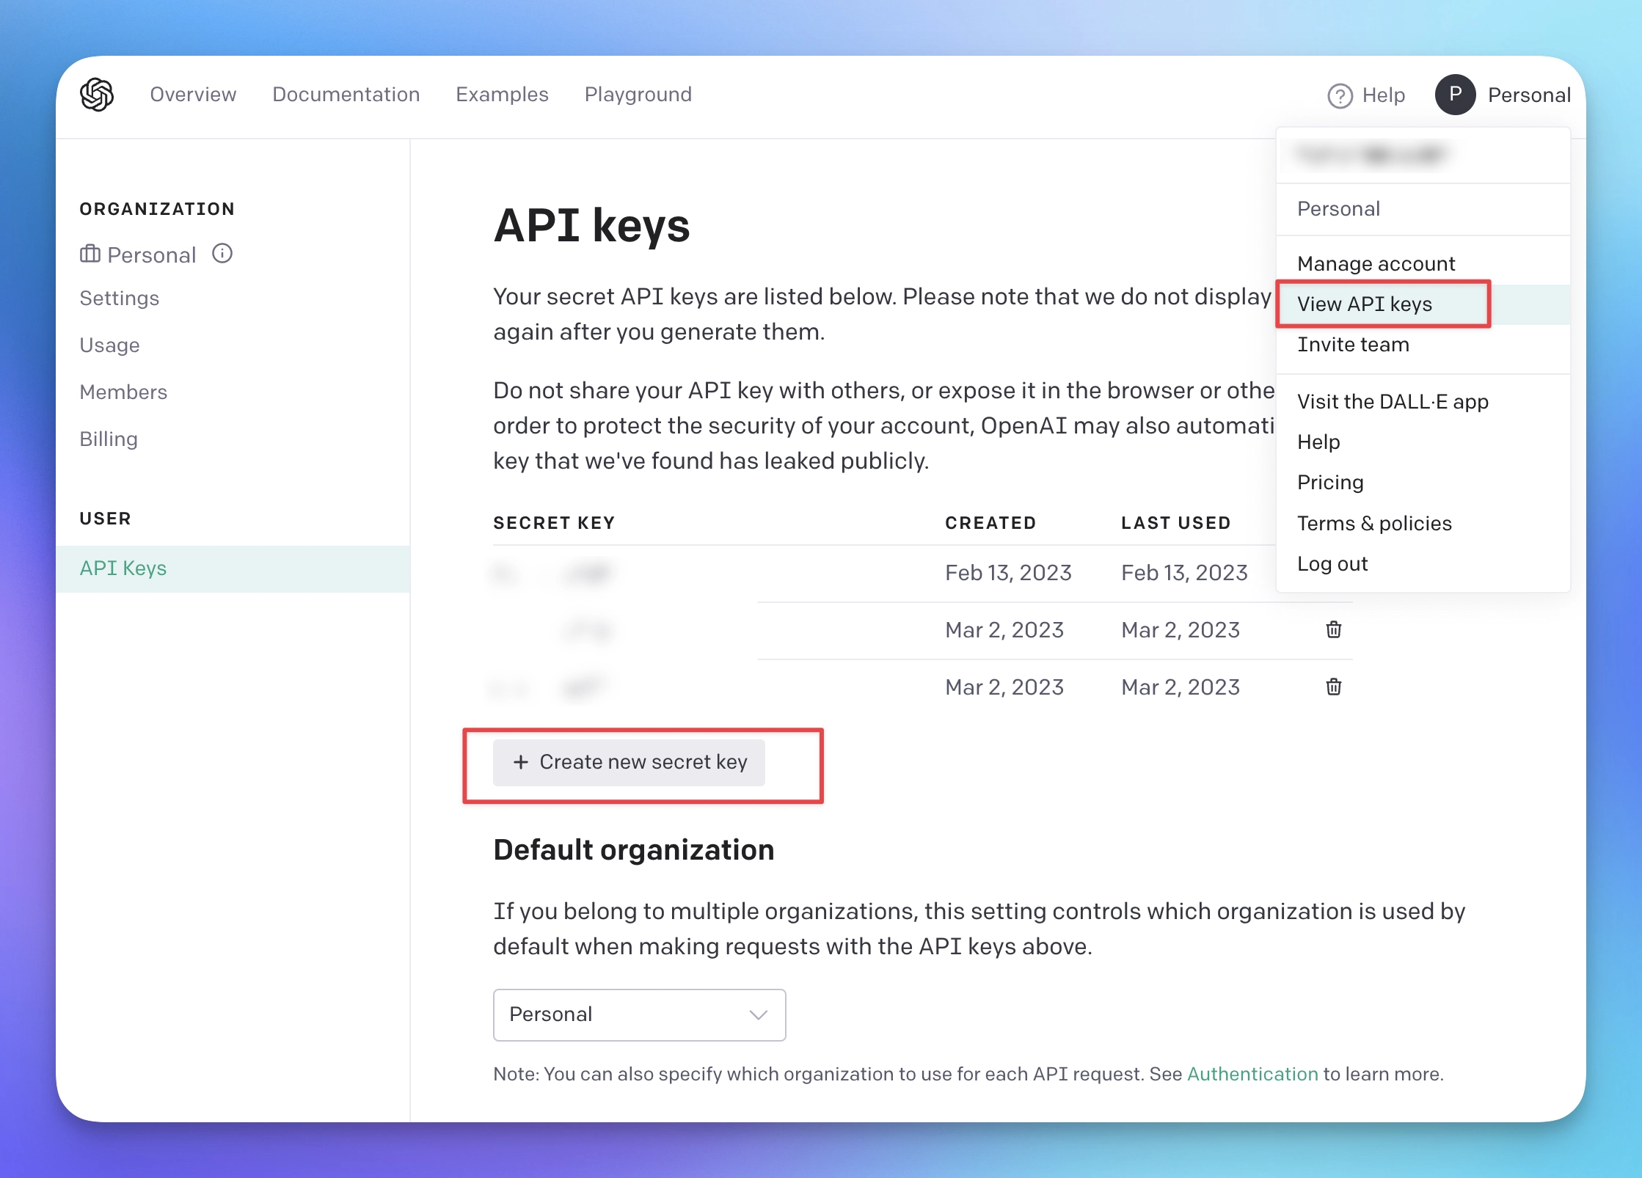Choose Log out from the menu

1423,563
